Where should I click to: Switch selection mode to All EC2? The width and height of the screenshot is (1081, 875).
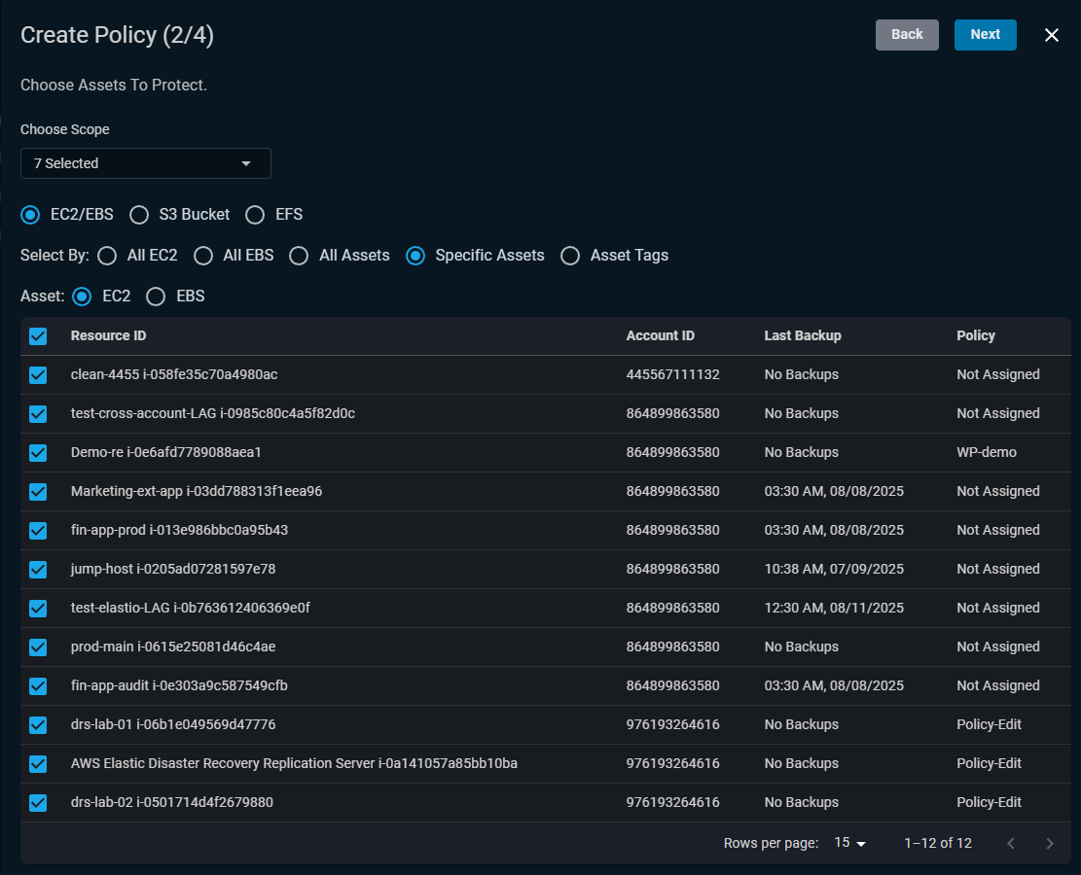pyautogui.click(x=107, y=256)
